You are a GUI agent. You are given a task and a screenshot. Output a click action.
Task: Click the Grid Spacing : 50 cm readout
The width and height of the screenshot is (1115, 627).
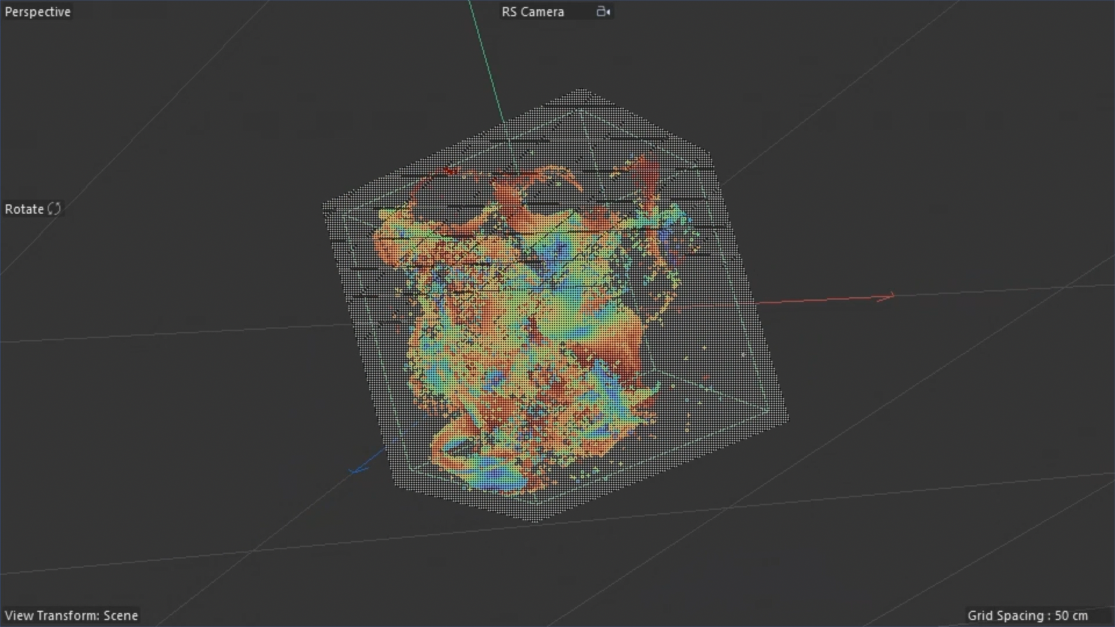[x=1027, y=615]
